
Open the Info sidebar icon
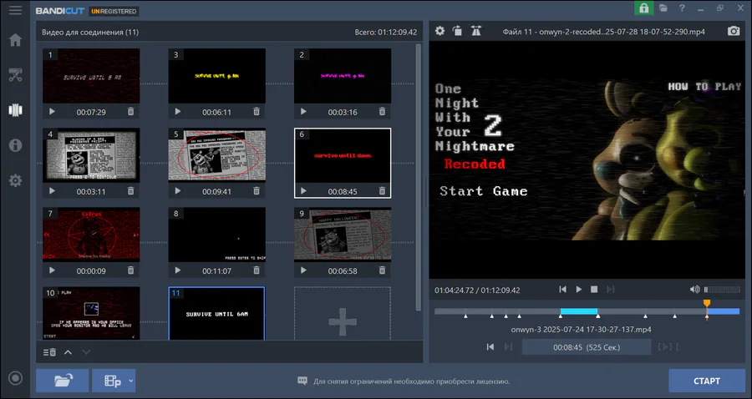pyautogui.click(x=15, y=145)
